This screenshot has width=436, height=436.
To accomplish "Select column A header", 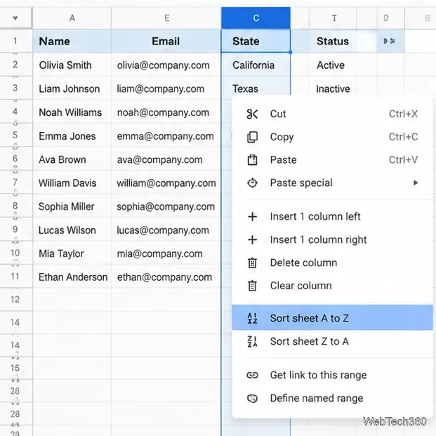I will point(72,18).
